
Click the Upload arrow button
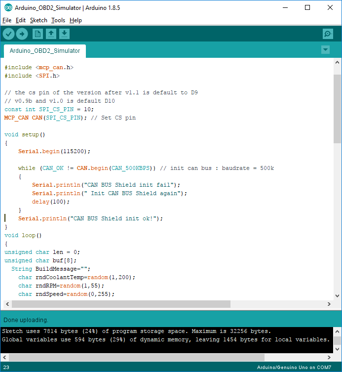[22, 34]
